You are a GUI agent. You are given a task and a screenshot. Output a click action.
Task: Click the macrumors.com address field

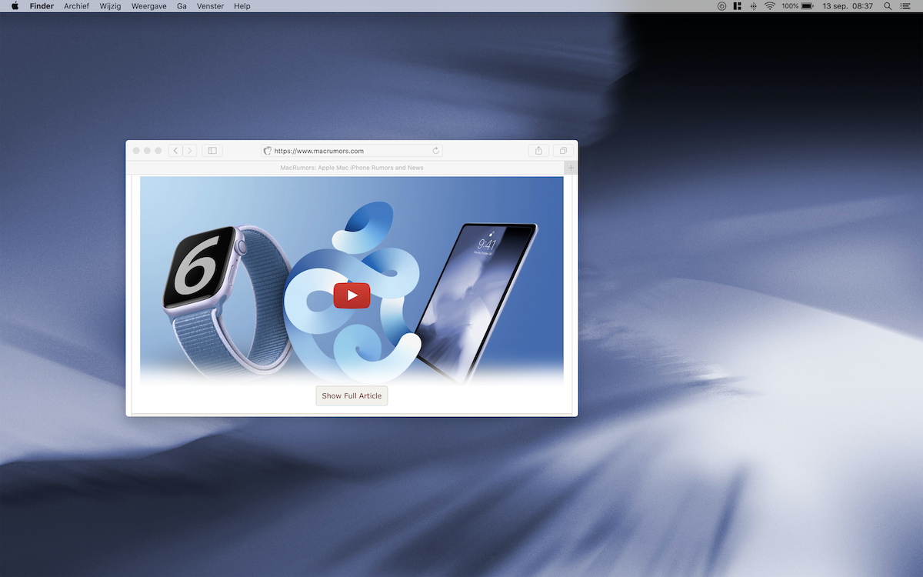pyautogui.click(x=352, y=151)
